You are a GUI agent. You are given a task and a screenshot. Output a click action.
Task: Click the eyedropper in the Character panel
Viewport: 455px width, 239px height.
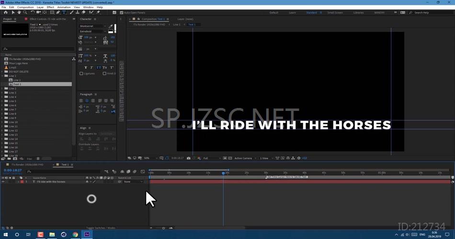click(x=111, y=26)
